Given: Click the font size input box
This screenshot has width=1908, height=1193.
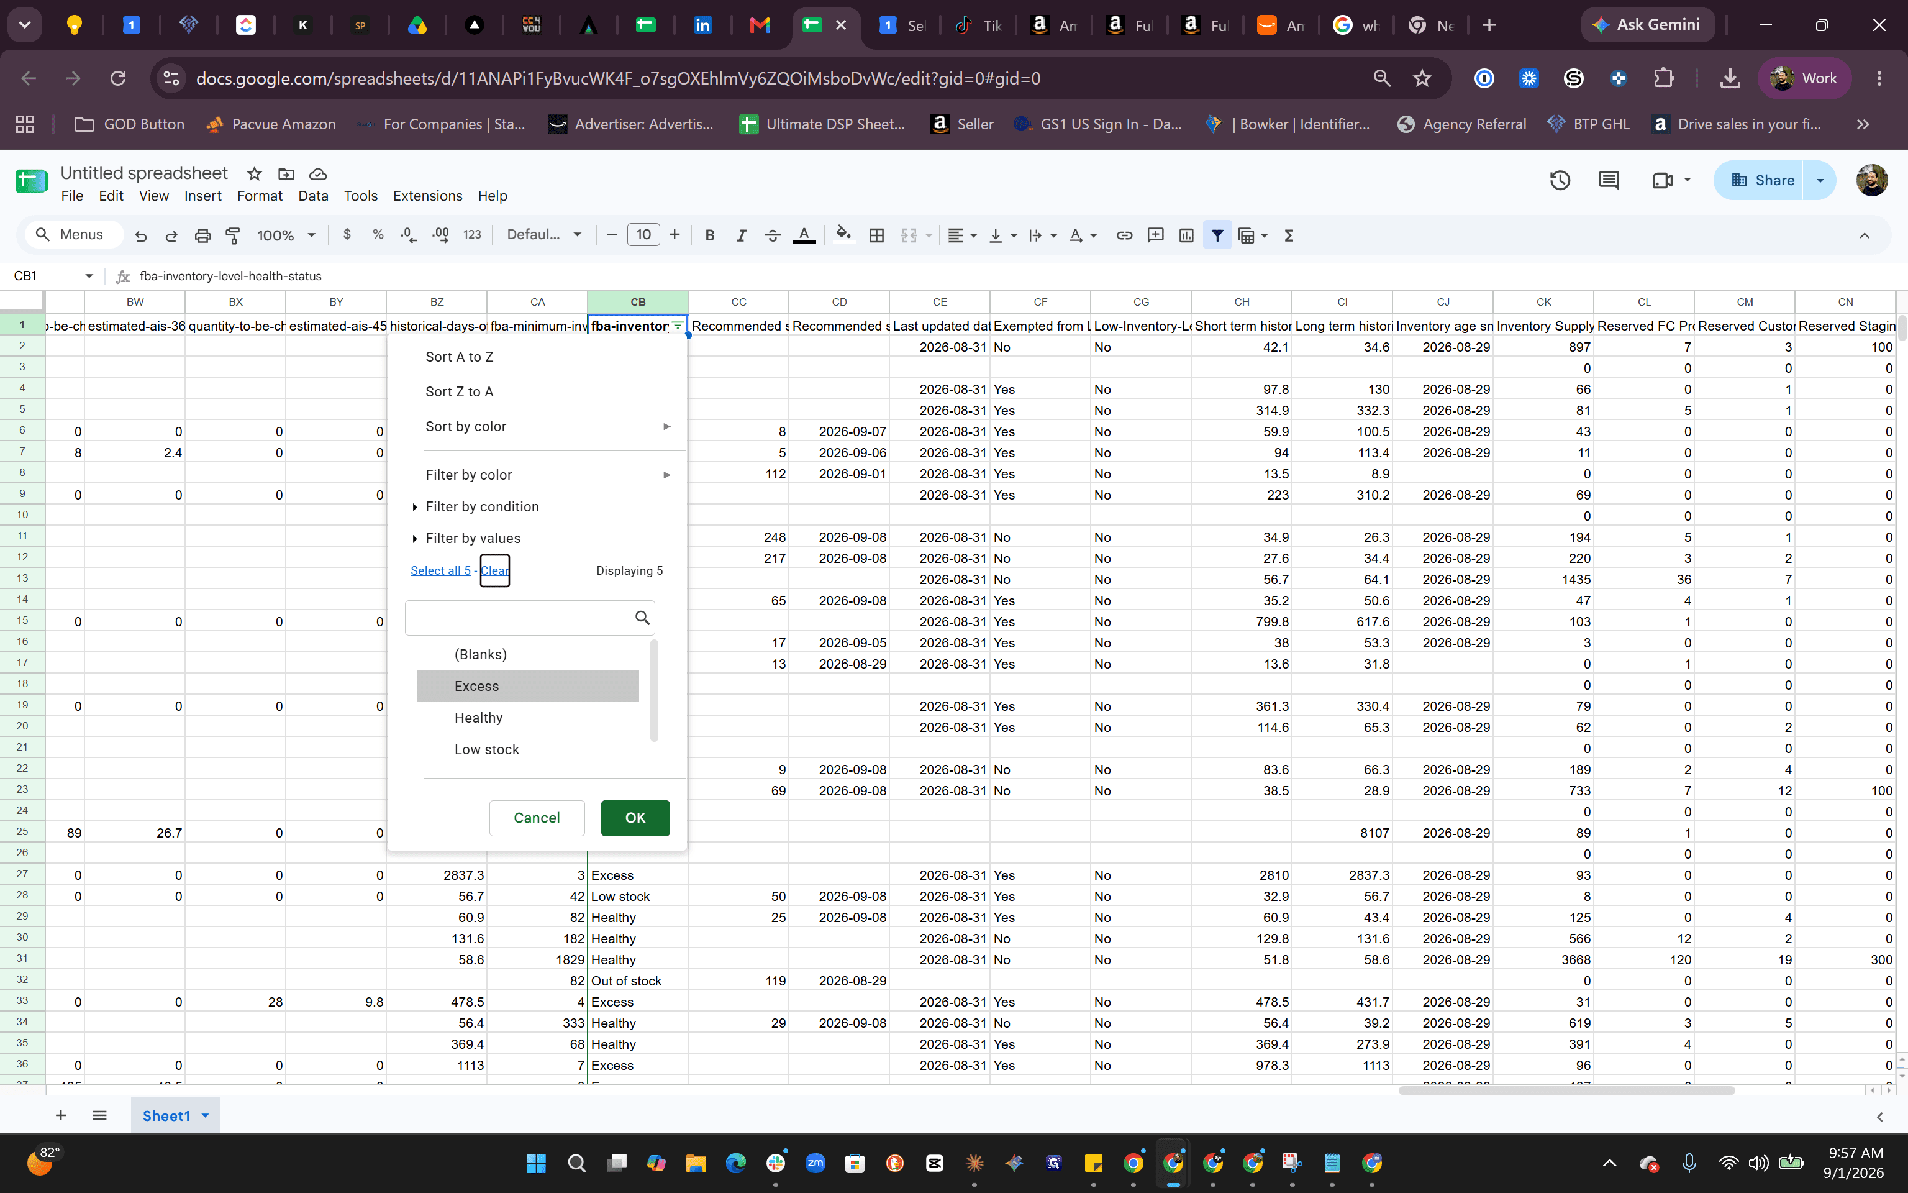Looking at the screenshot, I should [643, 234].
